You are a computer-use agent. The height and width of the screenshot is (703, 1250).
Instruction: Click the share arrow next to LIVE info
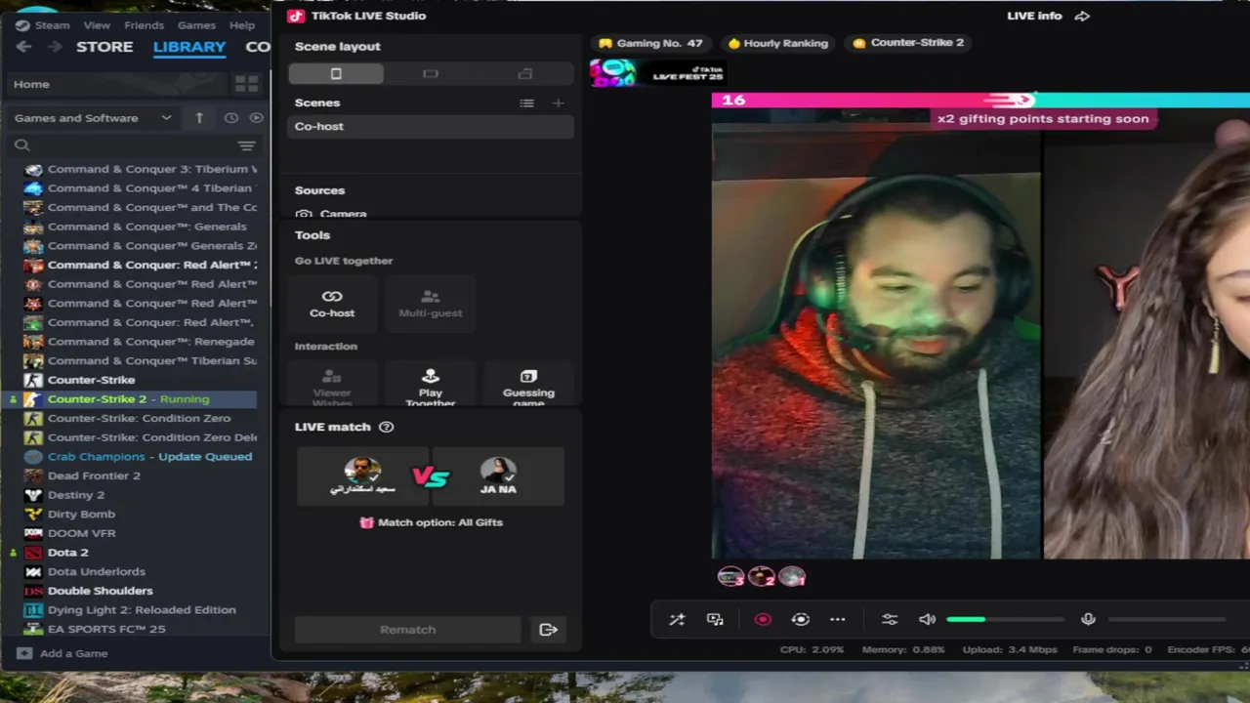[x=1082, y=16]
